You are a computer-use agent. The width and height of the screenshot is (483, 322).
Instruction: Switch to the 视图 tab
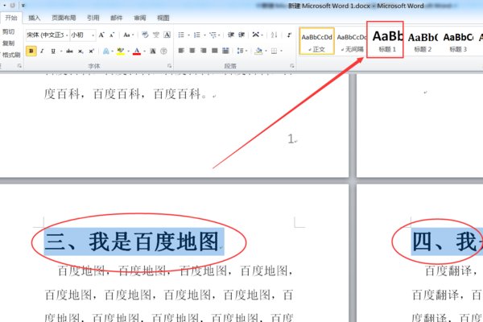[163, 18]
